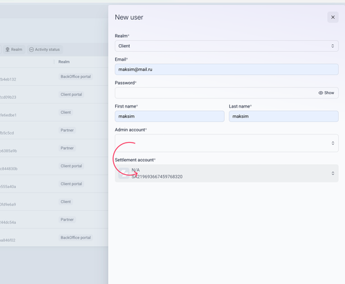345x284 pixels.
Task: Click the Password input field
Action: pyautogui.click(x=226, y=93)
